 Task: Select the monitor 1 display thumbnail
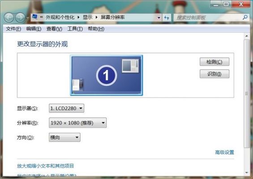pos(107,75)
